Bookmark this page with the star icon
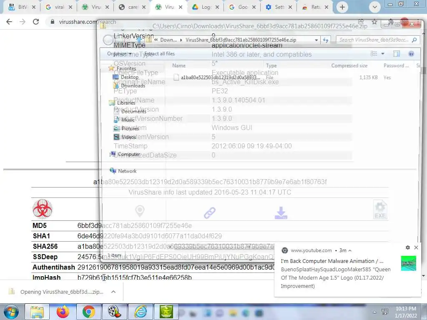The image size is (427, 320). coord(374,22)
